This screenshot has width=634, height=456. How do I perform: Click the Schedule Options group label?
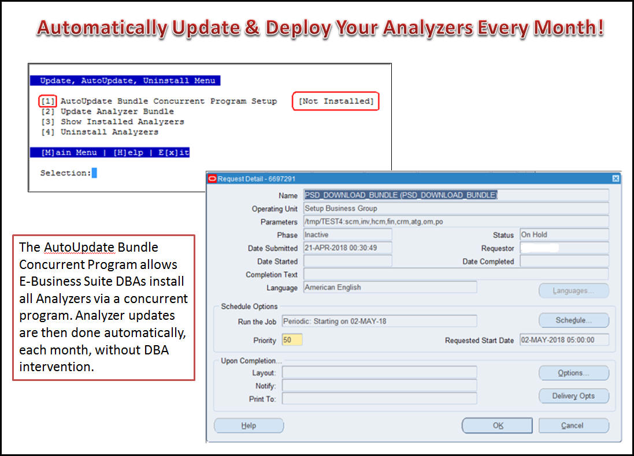pyautogui.click(x=249, y=307)
